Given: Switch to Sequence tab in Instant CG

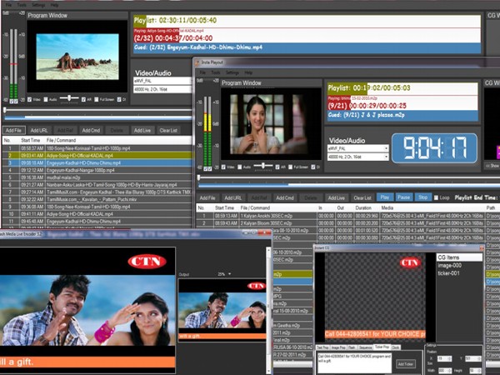Looking at the screenshot, I should pos(366,347).
